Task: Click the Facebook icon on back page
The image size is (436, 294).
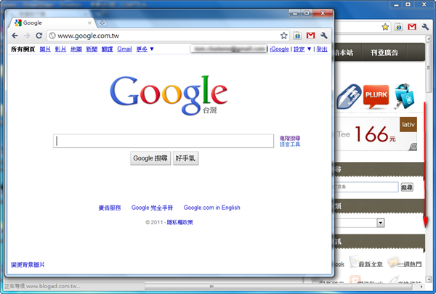Action: [x=349, y=97]
